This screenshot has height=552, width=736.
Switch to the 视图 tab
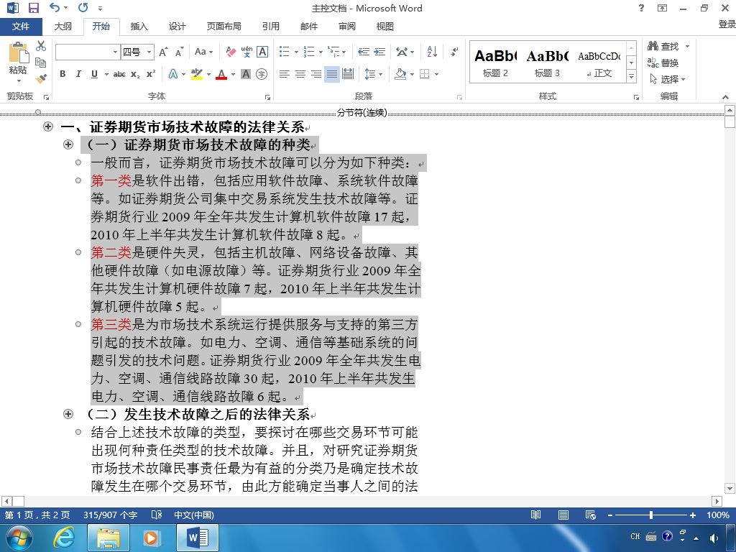(x=385, y=27)
